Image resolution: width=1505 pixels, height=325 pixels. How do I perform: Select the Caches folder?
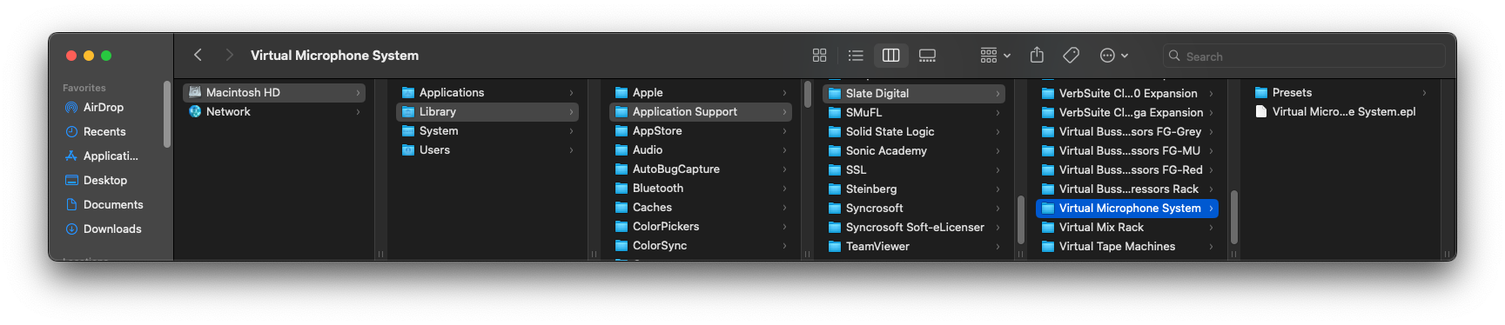701,207
